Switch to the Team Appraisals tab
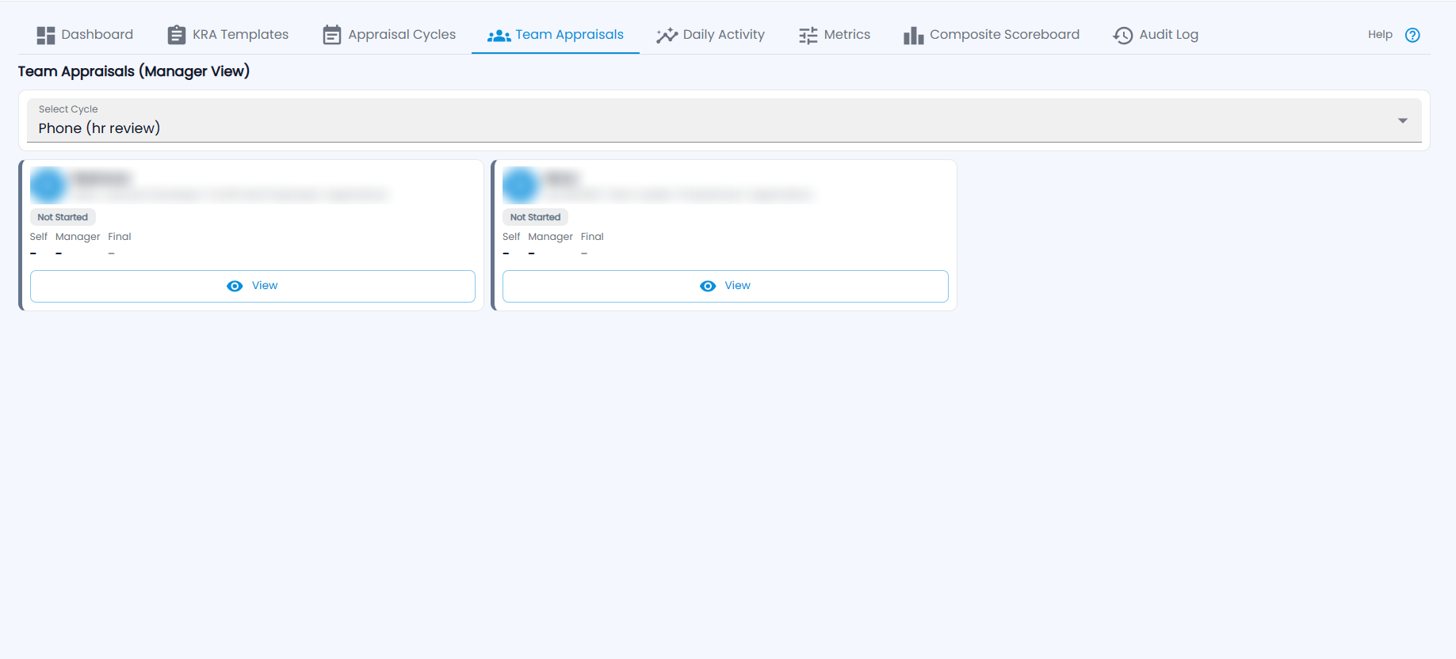This screenshot has height=659, width=1456. [556, 35]
